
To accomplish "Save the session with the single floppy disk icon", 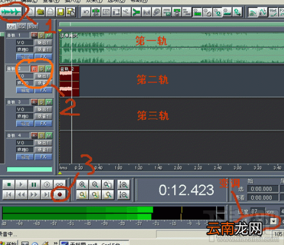I will pos(61,12).
